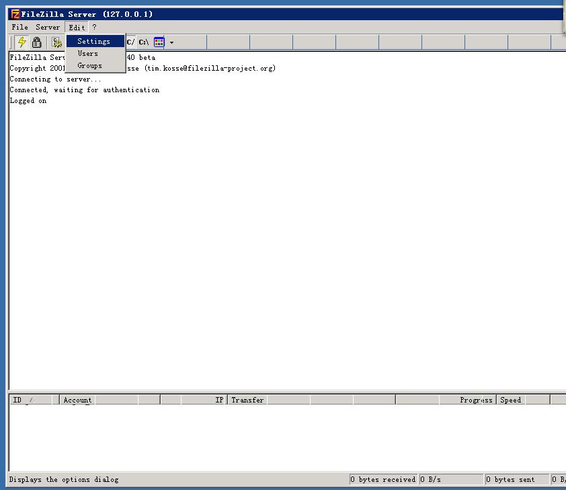566x490 pixels.
Task: Choose Settings from the Edit menu
Action: [95, 41]
